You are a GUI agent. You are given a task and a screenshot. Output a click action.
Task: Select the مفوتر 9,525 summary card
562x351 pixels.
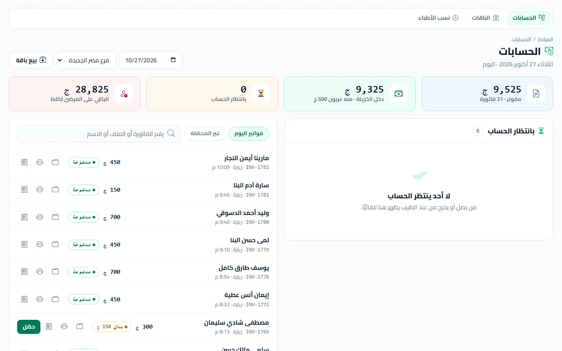487,94
